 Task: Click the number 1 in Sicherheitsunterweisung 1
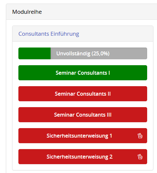(x=111, y=136)
